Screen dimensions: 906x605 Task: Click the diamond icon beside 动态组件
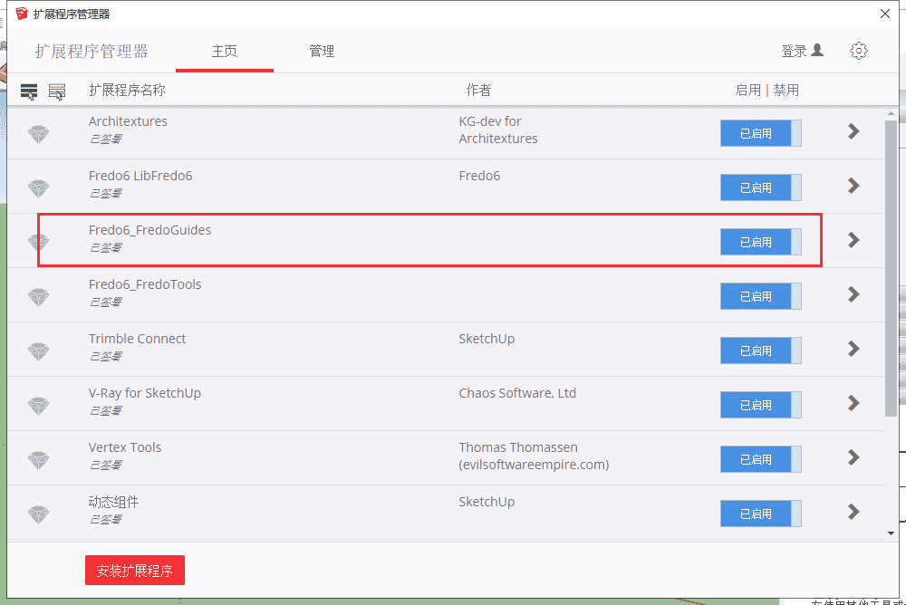click(38, 514)
